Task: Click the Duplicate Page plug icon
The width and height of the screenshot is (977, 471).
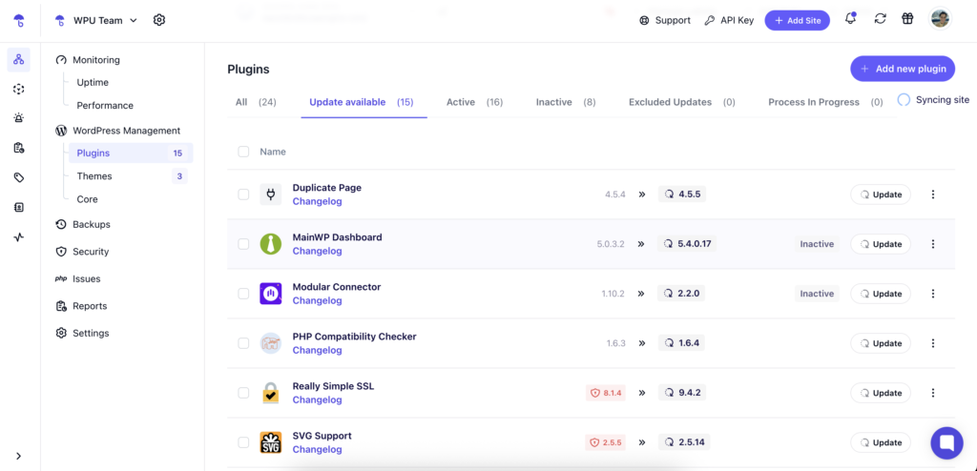Action: (270, 195)
